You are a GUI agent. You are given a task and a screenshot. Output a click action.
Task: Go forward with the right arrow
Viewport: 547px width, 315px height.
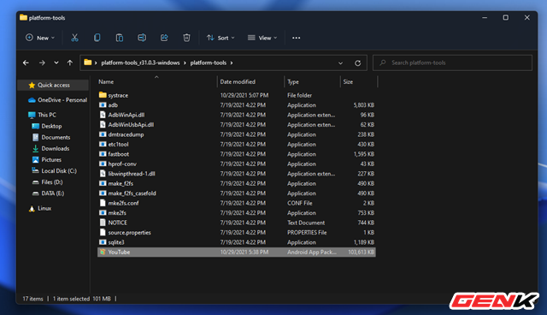coord(42,62)
